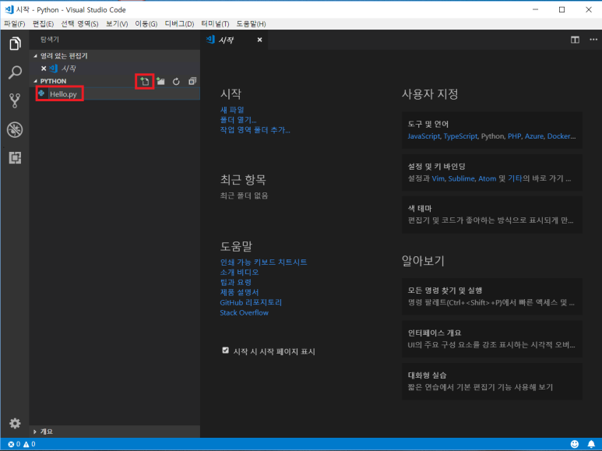This screenshot has height=451, width=602.
Task: Maximize the Visual Studio Code window
Action: (x=562, y=9)
